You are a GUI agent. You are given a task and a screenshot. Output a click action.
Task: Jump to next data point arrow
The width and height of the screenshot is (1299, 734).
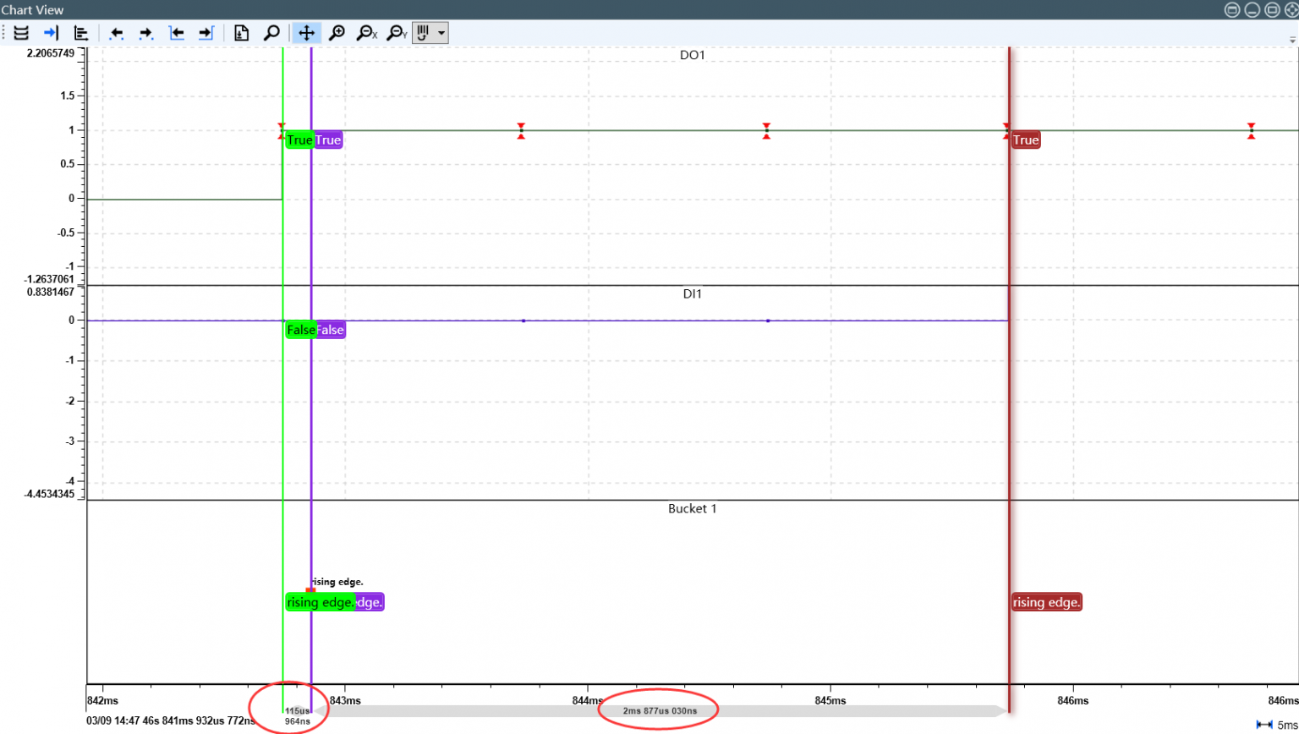tap(146, 33)
